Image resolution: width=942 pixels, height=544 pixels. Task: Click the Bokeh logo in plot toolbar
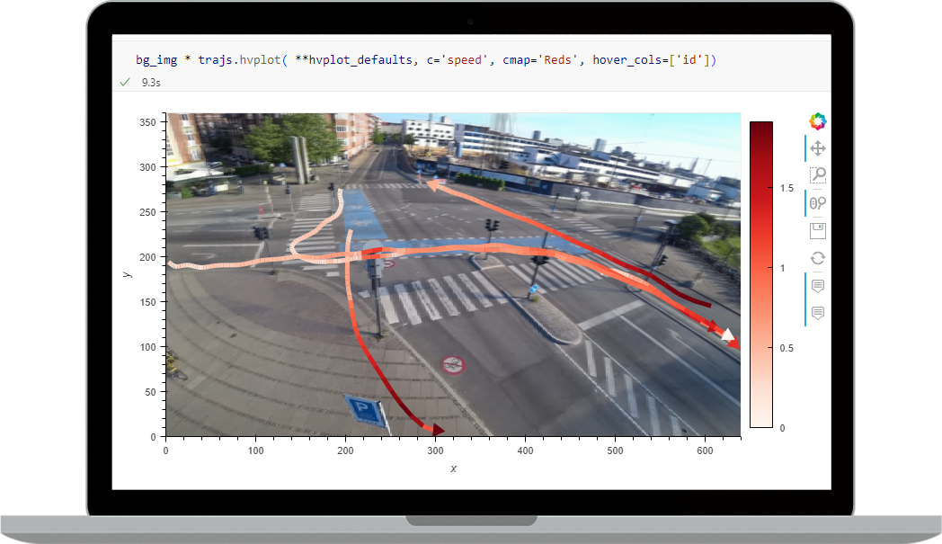pos(817,121)
